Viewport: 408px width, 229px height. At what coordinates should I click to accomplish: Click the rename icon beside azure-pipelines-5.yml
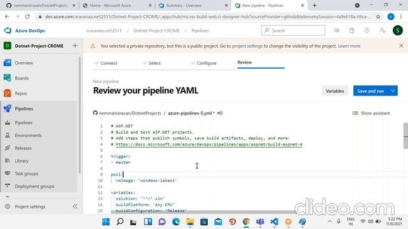click(x=220, y=113)
